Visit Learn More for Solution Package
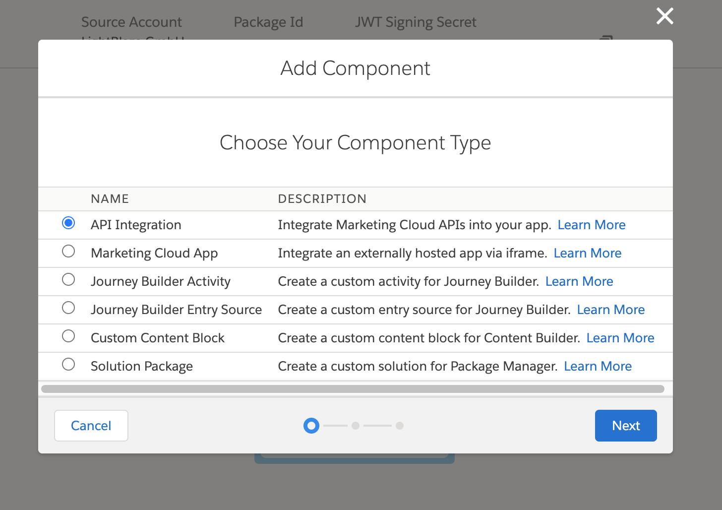Image resolution: width=722 pixels, height=510 pixels. pos(598,366)
